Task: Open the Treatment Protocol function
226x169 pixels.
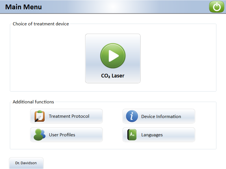Action: [x=66, y=116]
